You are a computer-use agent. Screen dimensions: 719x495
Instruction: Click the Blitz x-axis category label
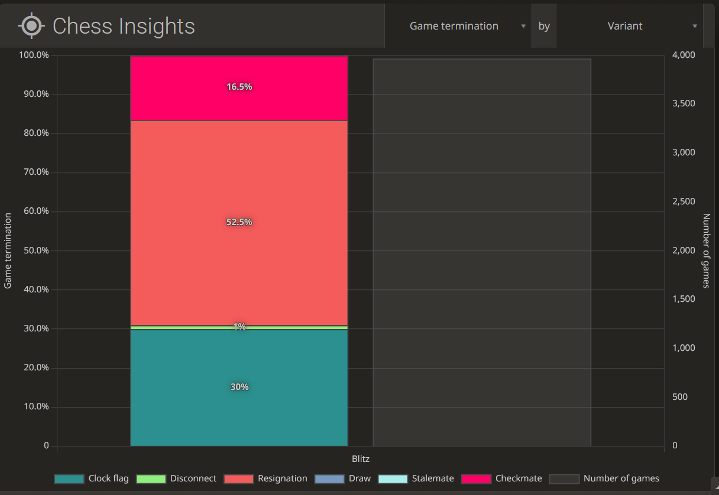pyautogui.click(x=361, y=458)
